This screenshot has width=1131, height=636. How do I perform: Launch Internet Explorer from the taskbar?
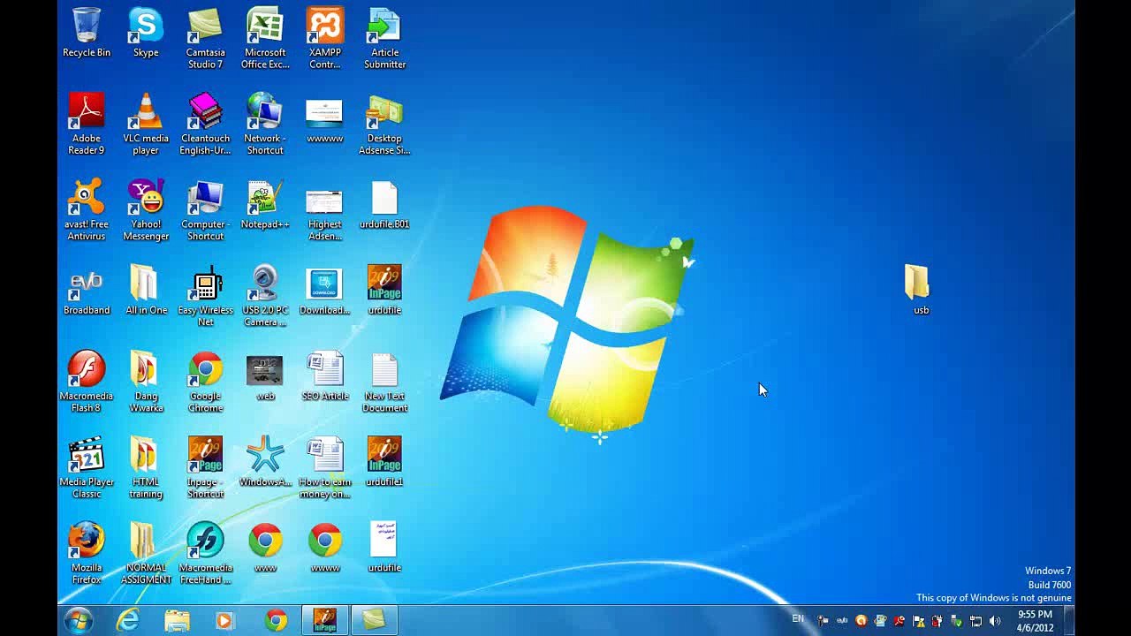[128, 621]
